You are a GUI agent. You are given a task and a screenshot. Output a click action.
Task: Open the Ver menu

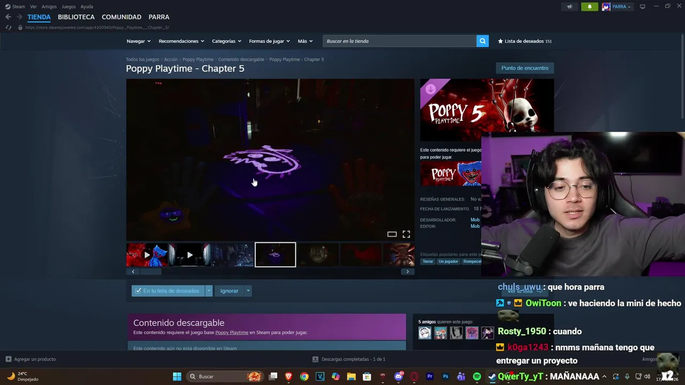(x=33, y=7)
